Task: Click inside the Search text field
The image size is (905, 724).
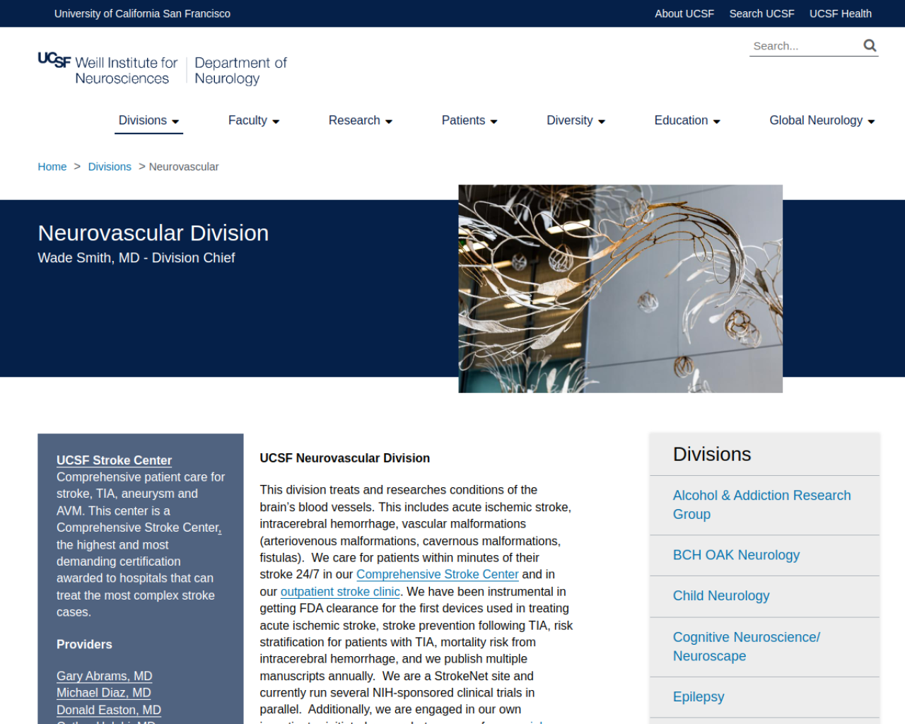Action: 805,46
